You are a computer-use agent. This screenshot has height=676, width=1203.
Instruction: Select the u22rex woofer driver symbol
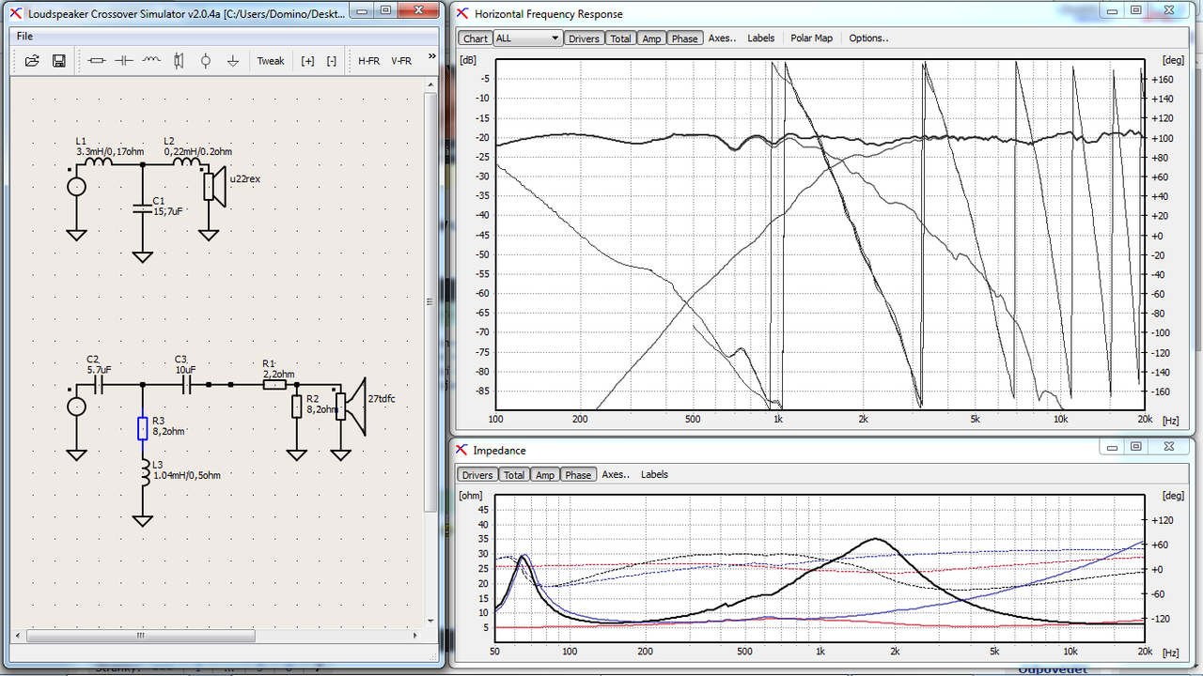[215, 185]
